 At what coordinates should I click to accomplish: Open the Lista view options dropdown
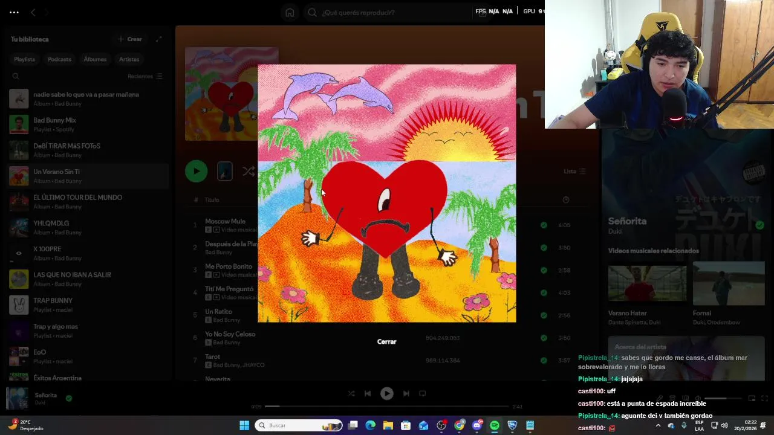[574, 172]
